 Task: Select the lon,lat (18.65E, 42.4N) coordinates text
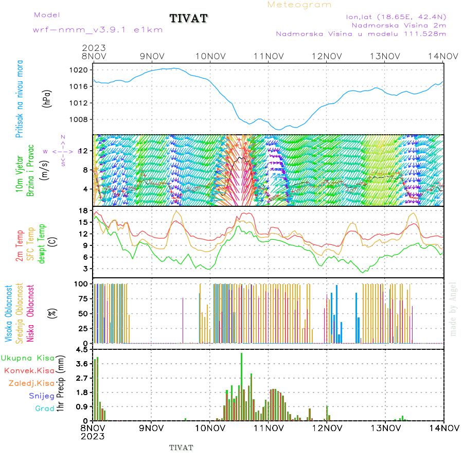pos(396,17)
